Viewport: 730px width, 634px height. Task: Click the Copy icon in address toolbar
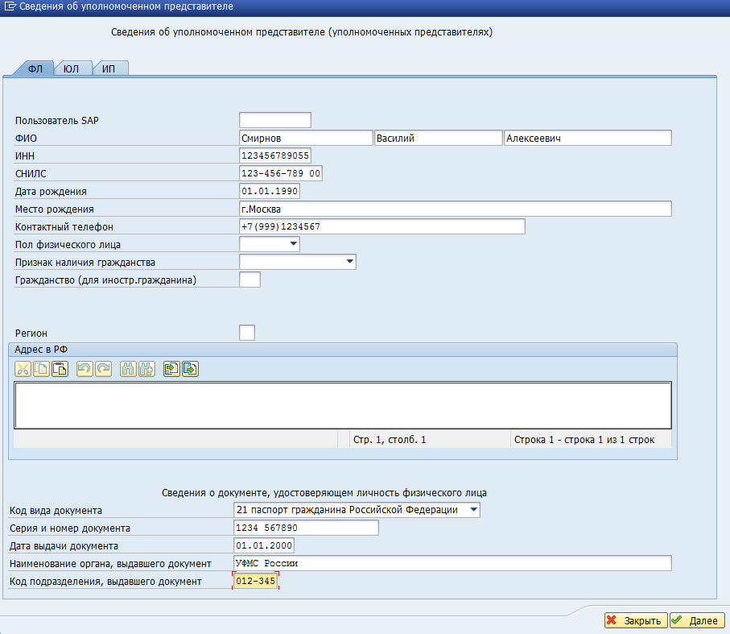41,369
